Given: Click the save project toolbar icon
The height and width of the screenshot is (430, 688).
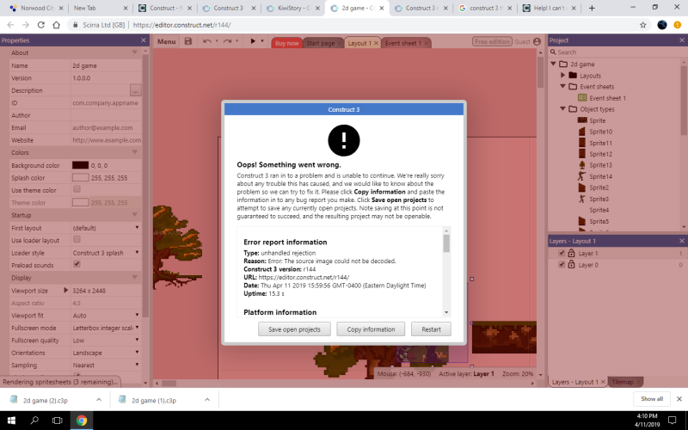Looking at the screenshot, I should pos(188,41).
